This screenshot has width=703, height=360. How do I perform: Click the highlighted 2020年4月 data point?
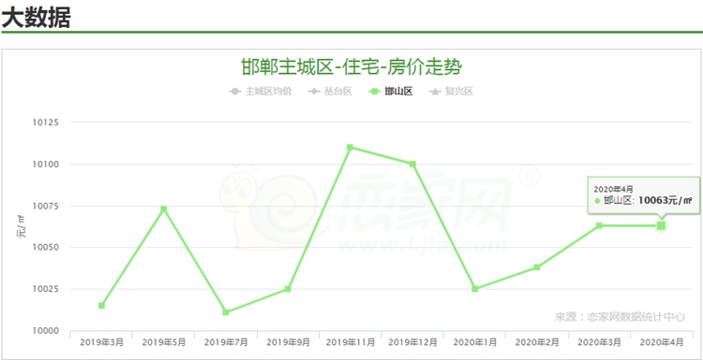[x=661, y=225]
